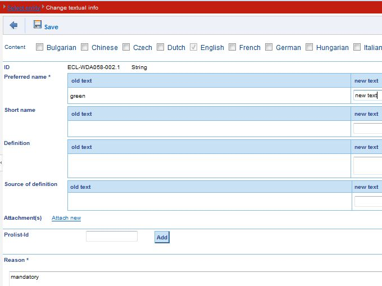Tick the German checkbox
Viewport: 382px width, 286px height.
pyautogui.click(x=269, y=47)
